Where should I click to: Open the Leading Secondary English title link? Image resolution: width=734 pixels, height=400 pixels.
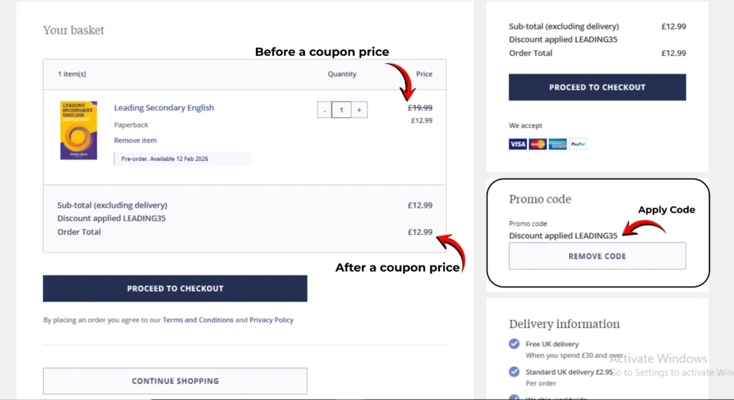[x=164, y=108]
